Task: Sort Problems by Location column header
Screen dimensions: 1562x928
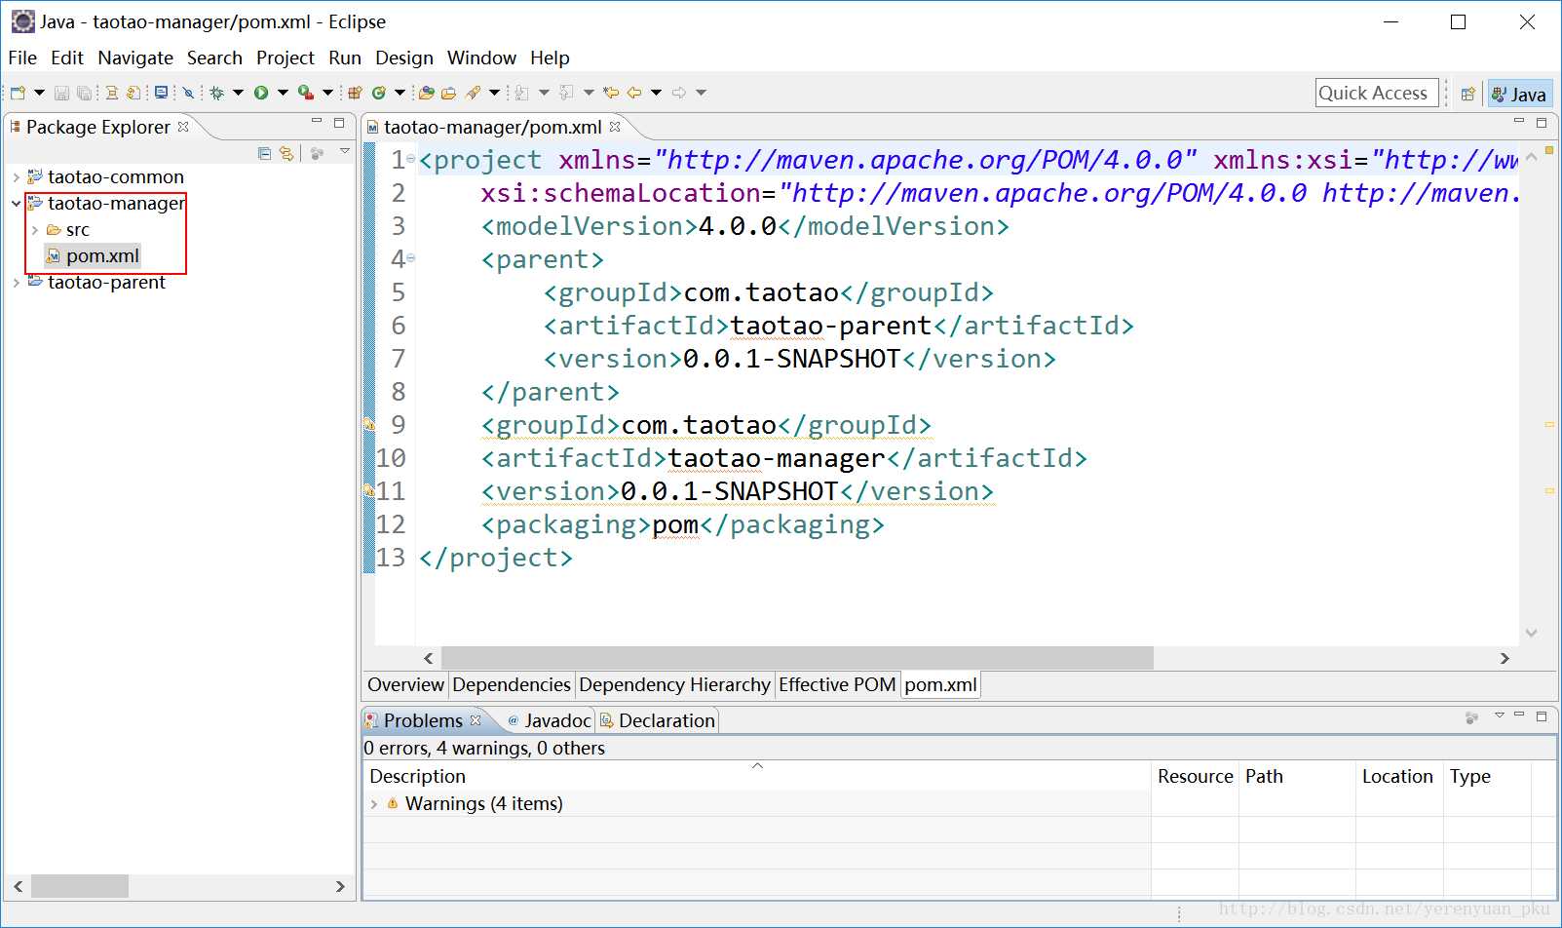Action: [1398, 776]
